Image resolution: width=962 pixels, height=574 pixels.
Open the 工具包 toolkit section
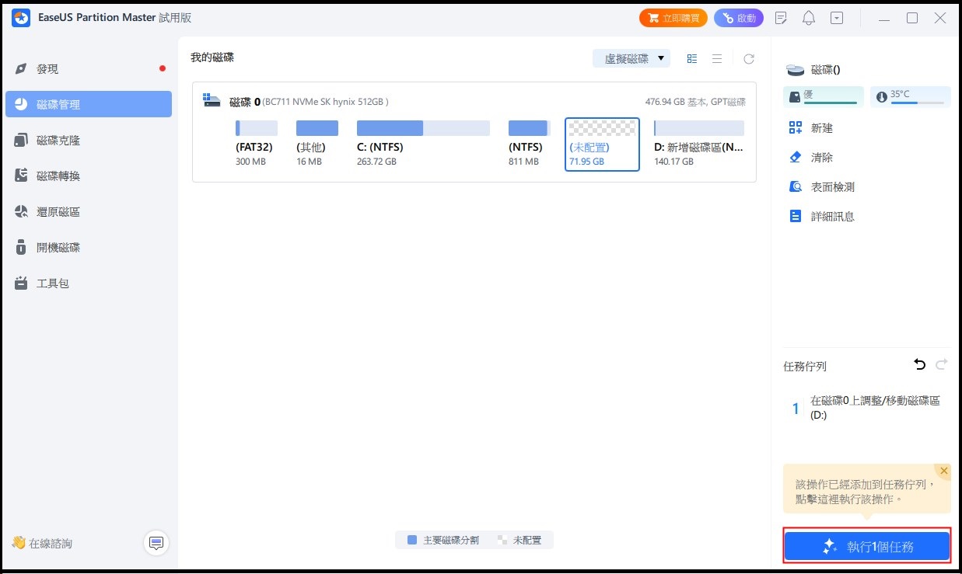pos(53,284)
